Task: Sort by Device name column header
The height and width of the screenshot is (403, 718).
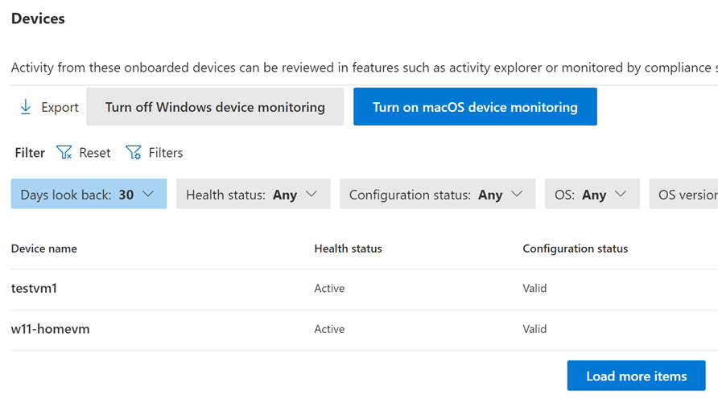Action: point(44,249)
